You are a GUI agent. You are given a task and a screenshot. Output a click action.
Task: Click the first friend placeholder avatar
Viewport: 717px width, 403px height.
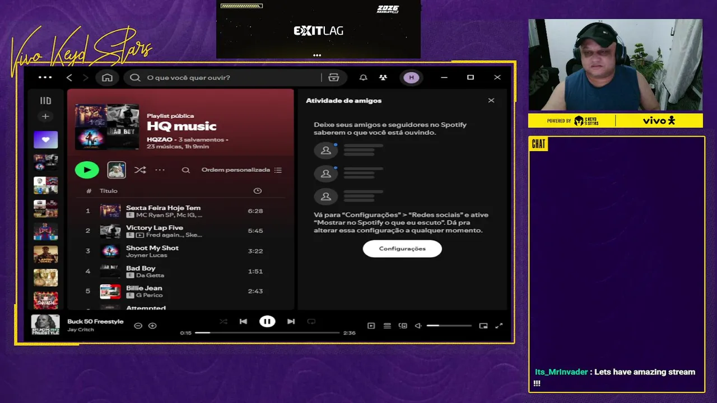[325, 151]
